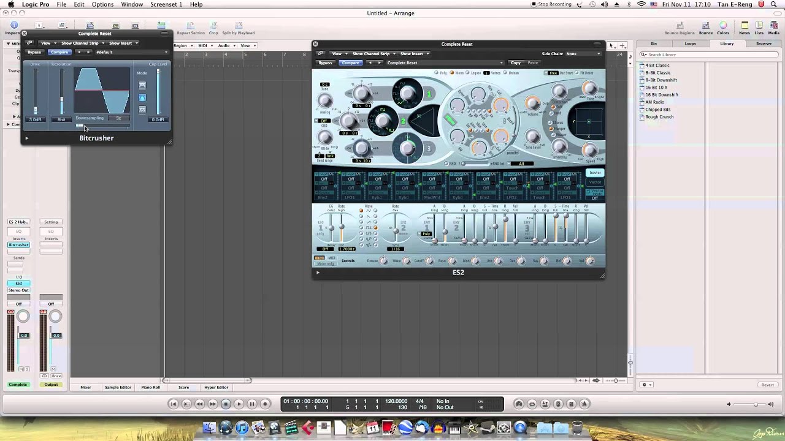
Task: Click the Play transport button
Action: point(239,404)
